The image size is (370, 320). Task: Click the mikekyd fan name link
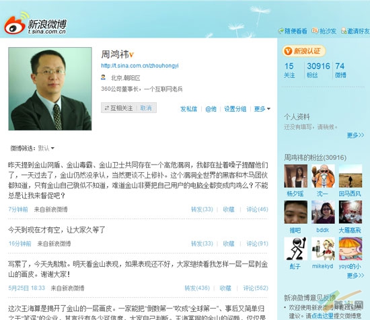(x=322, y=266)
